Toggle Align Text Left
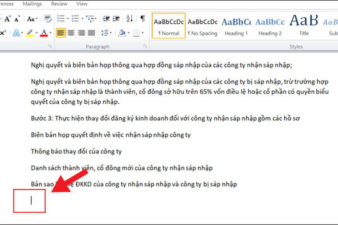The image size is (338, 225). click(x=61, y=33)
